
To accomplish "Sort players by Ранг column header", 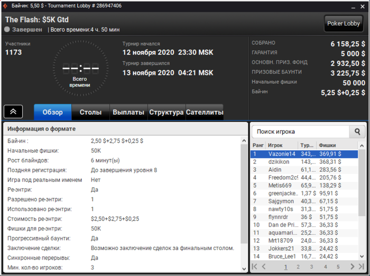I will coord(258,145).
